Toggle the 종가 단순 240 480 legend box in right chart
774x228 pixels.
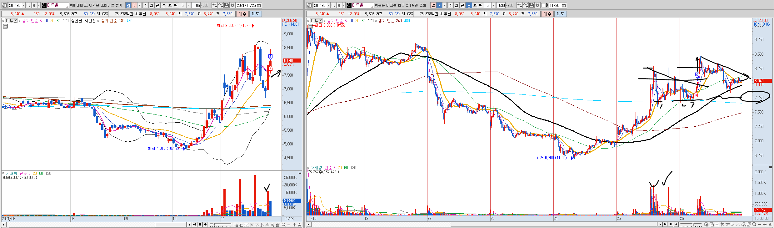(376, 21)
